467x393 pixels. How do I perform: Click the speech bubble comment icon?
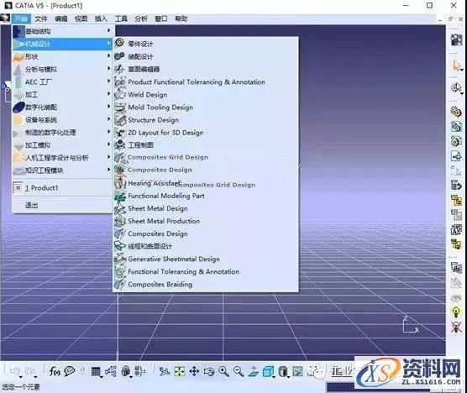(x=70, y=371)
